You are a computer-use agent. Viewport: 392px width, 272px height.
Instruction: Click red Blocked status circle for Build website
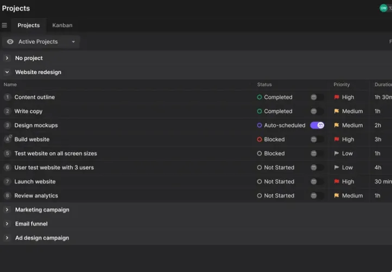(259, 139)
